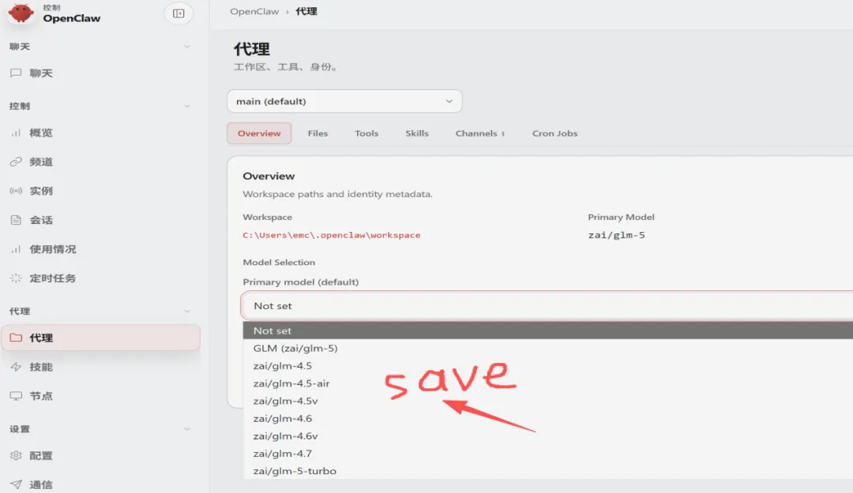The height and width of the screenshot is (493, 853).
Task: Select zai/glm-4.5-air model option
Action: (x=548, y=383)
